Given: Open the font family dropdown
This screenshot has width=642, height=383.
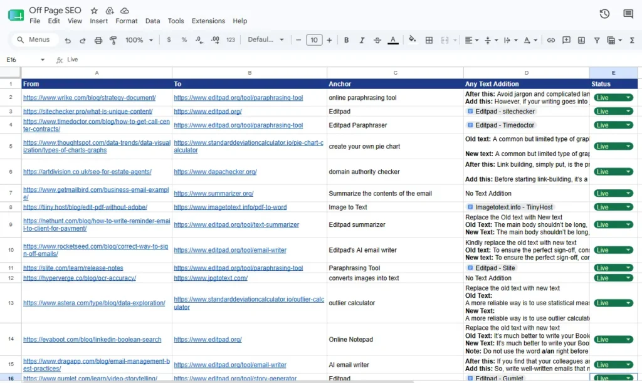Looking at the screenshot, I should [266, 39].
